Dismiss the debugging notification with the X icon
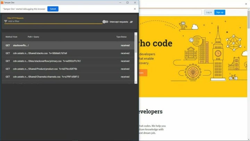250x141 pixels. coord(135,9)
